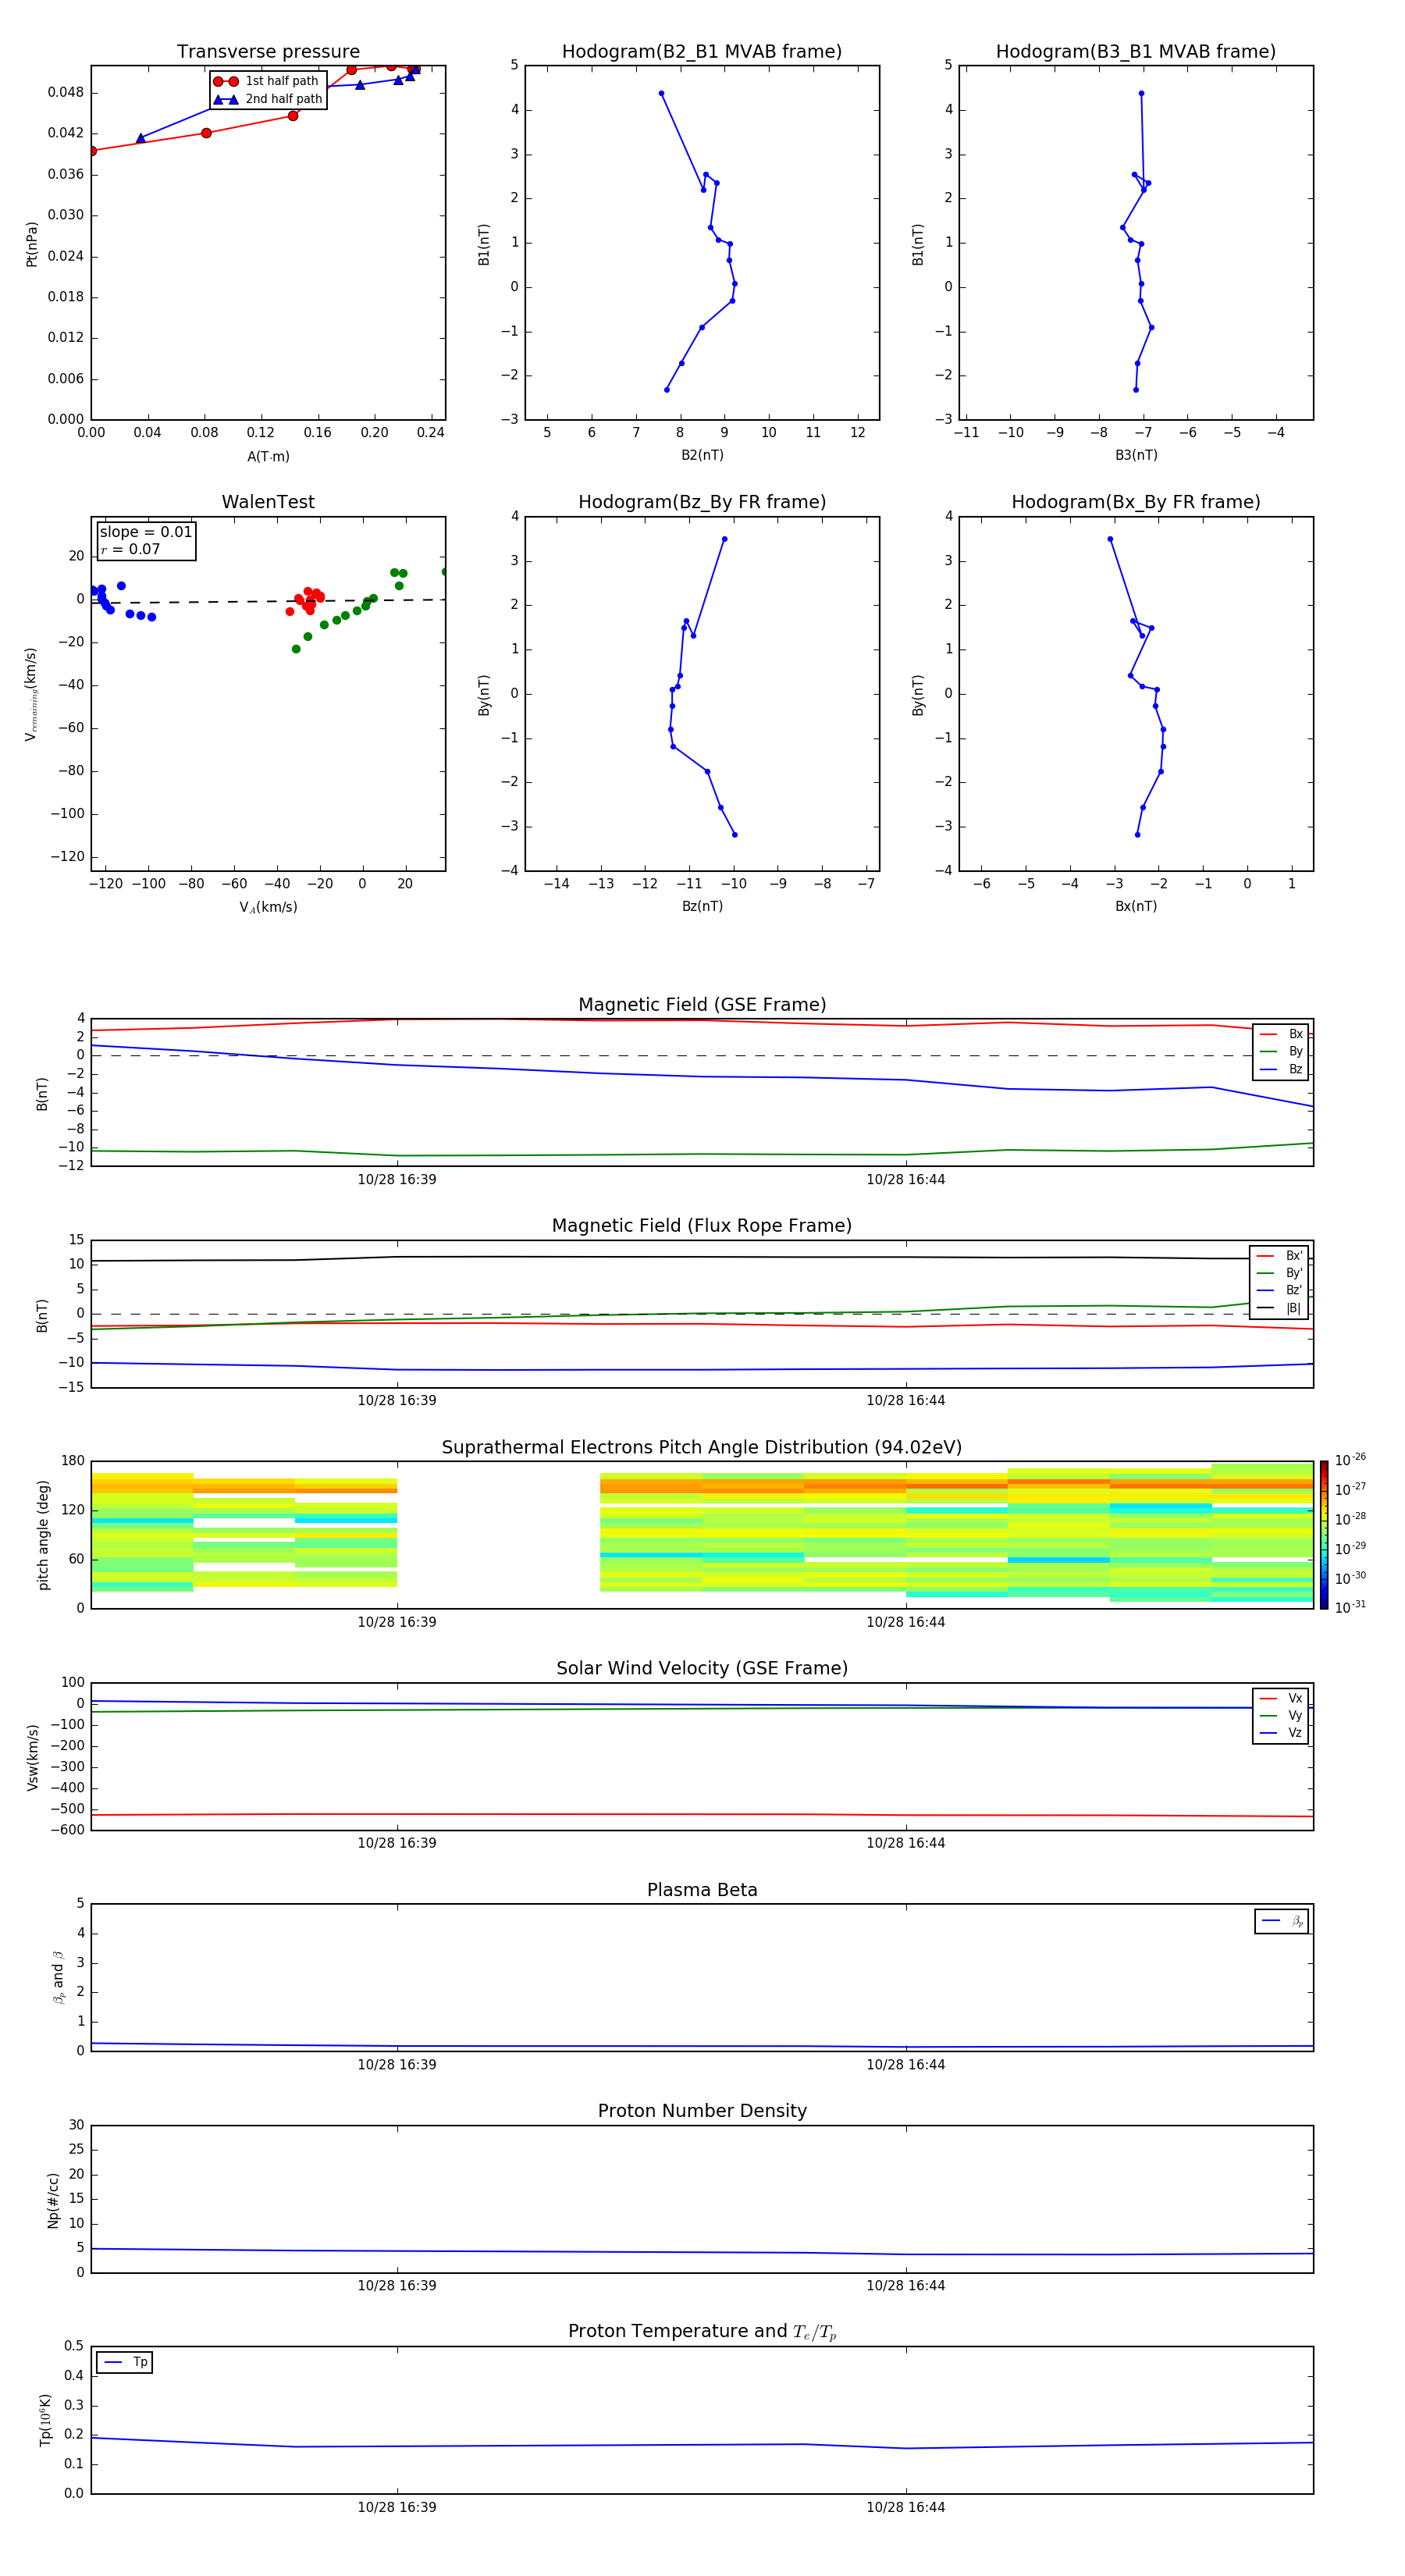1405x2576 pixels.
Task: Click the green By line in GSE magnetic plot
Action: click(702, 1154)
